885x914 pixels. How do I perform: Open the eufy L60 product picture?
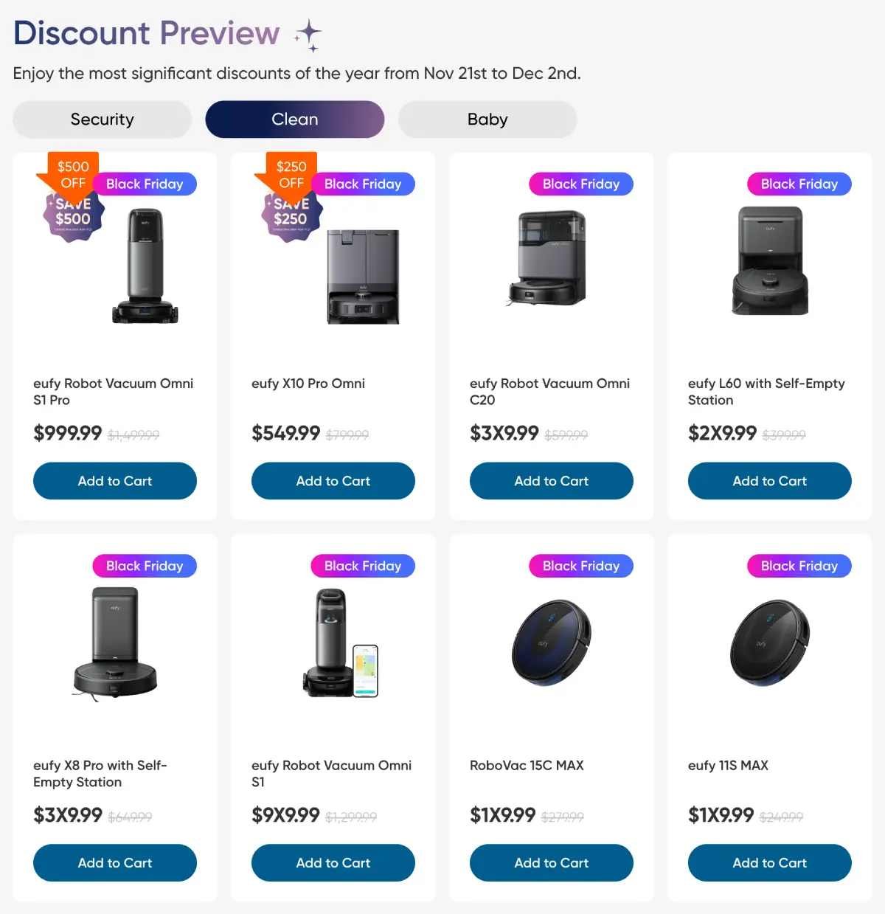770,261
